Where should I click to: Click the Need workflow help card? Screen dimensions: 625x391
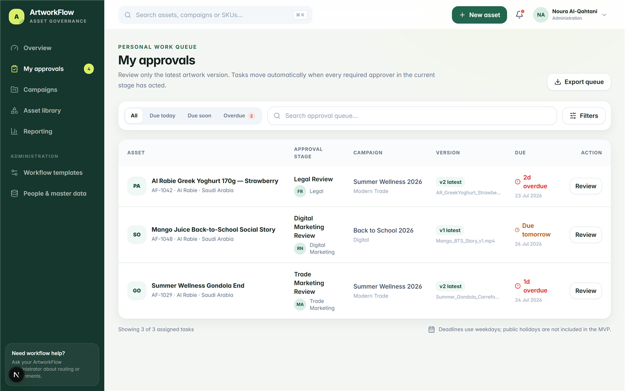coord(52,364)
